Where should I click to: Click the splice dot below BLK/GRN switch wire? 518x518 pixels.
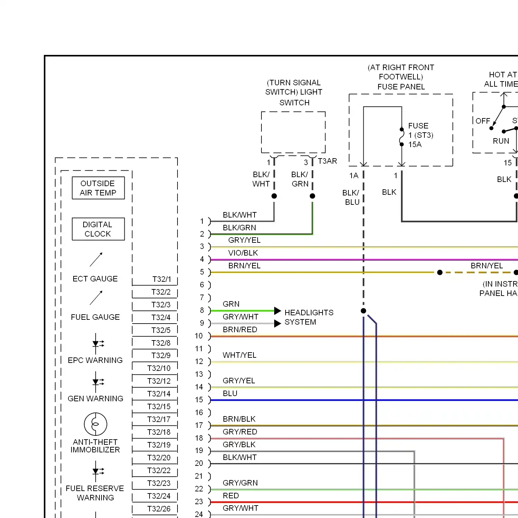313,196
